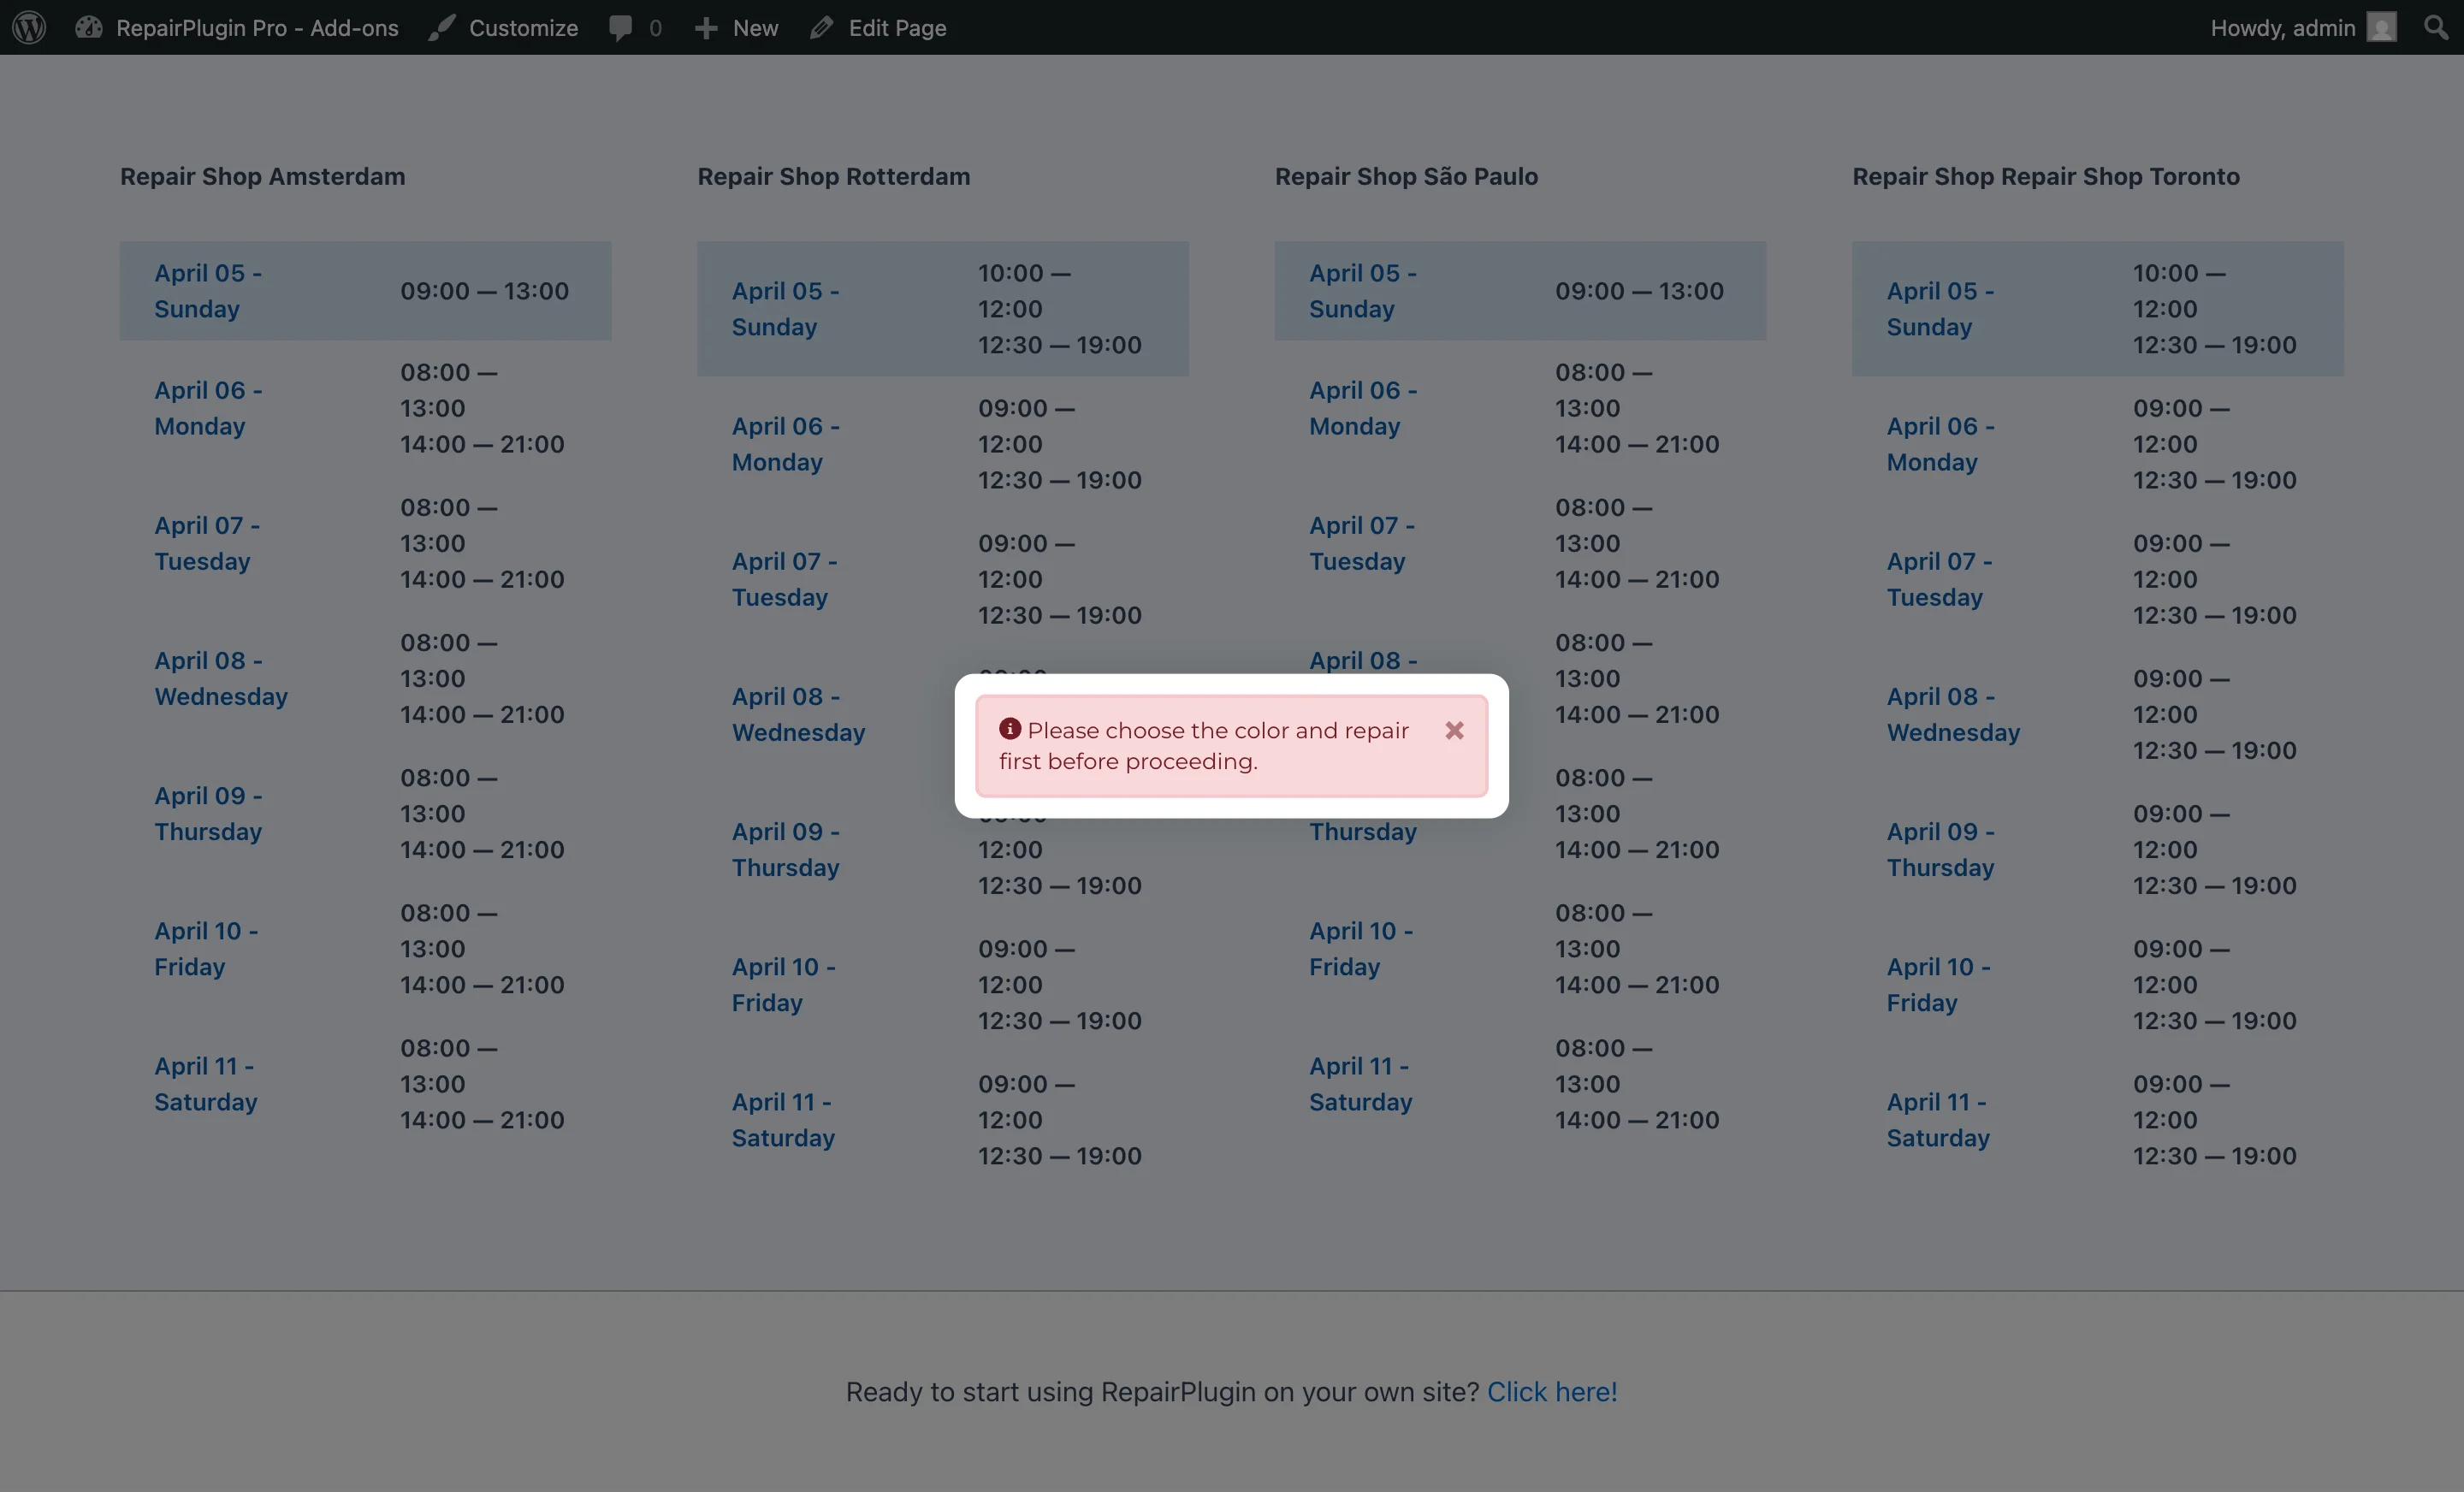Viewport: 2464px width, 1492px height.
Task: Click the Customize link in the toolbar
Action: point(522,27)
